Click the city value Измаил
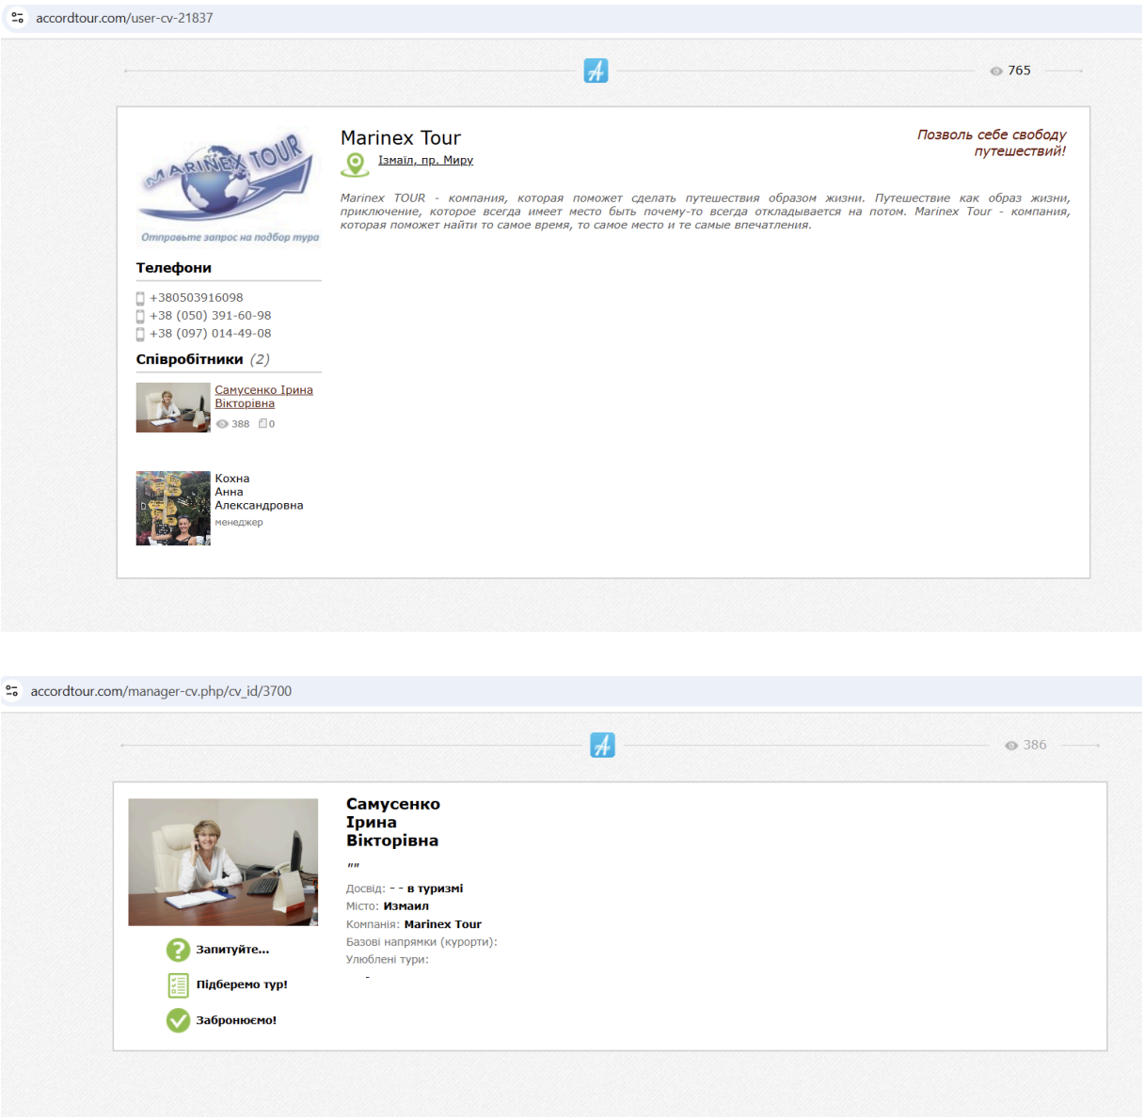Screen dimensions: 1144x1117 406,906
